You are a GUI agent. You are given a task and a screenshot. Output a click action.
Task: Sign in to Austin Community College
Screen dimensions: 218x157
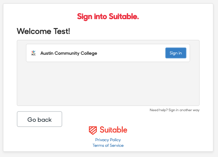click(176, 53)
